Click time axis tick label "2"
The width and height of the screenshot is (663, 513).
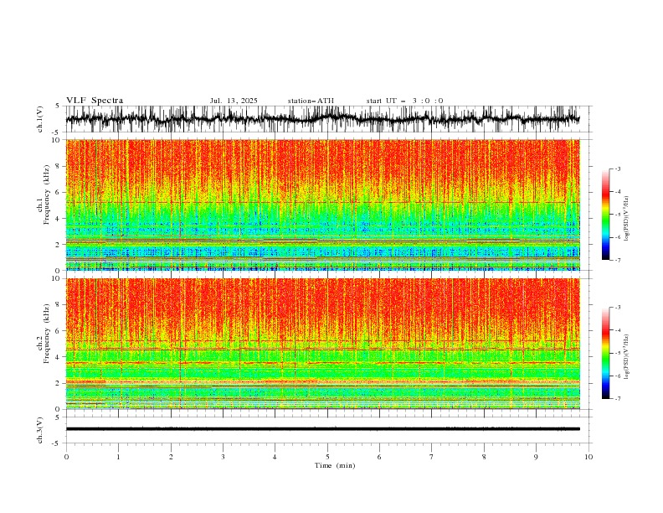(171, 457)
